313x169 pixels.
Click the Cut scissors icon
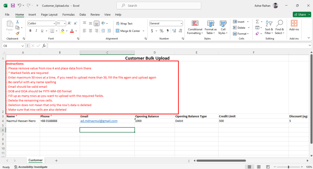[17, 22]
